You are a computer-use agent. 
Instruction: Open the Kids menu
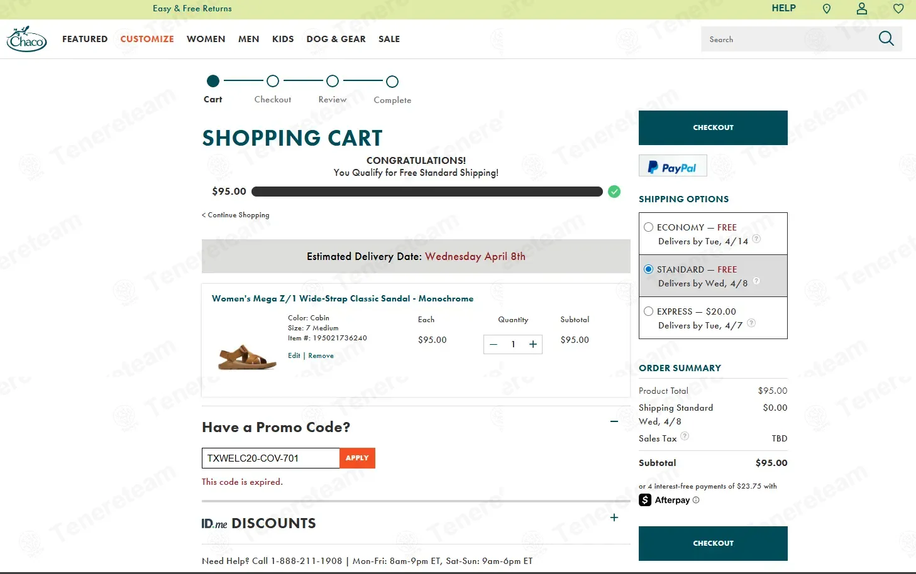click(283, 39)
